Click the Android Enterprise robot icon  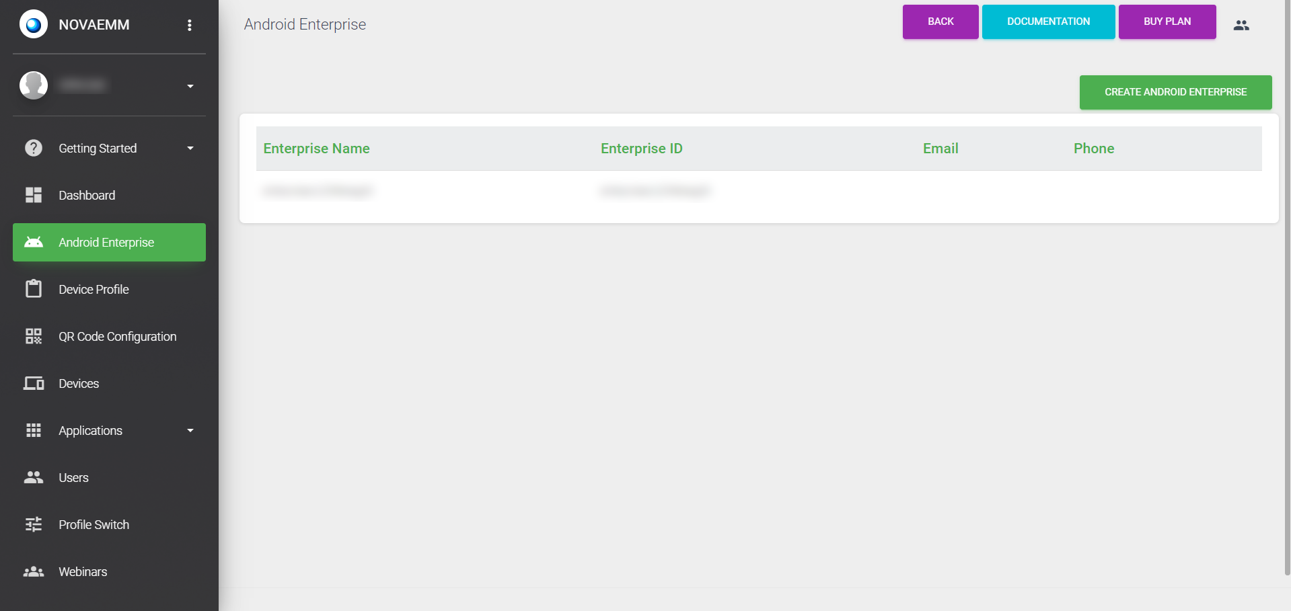(34, 242)
